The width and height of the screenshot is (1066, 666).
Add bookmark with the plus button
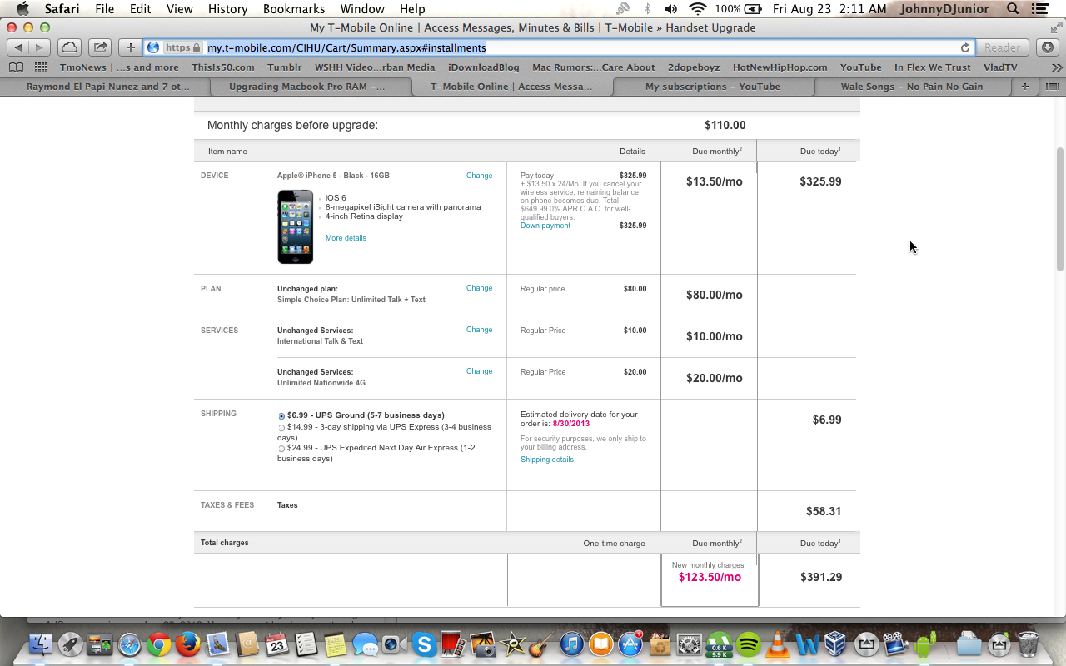(x=130, y=47)
